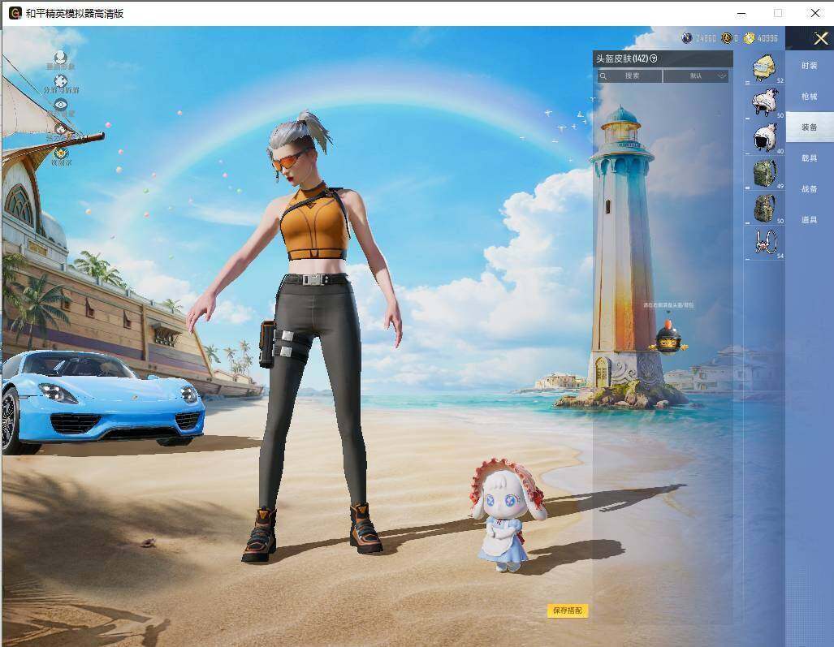The image size is (834, 647).
Task: Open the 时装 (fashion) tab
Action: (x=809, y=66)
